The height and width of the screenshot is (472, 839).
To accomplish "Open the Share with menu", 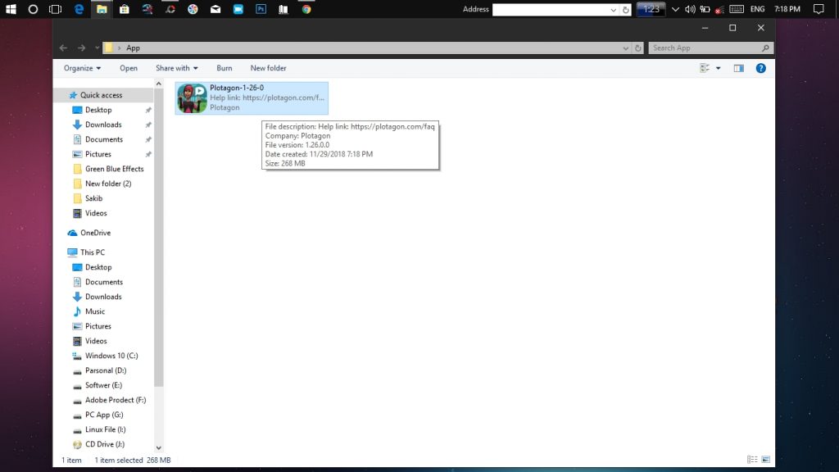I will point(177,68).
